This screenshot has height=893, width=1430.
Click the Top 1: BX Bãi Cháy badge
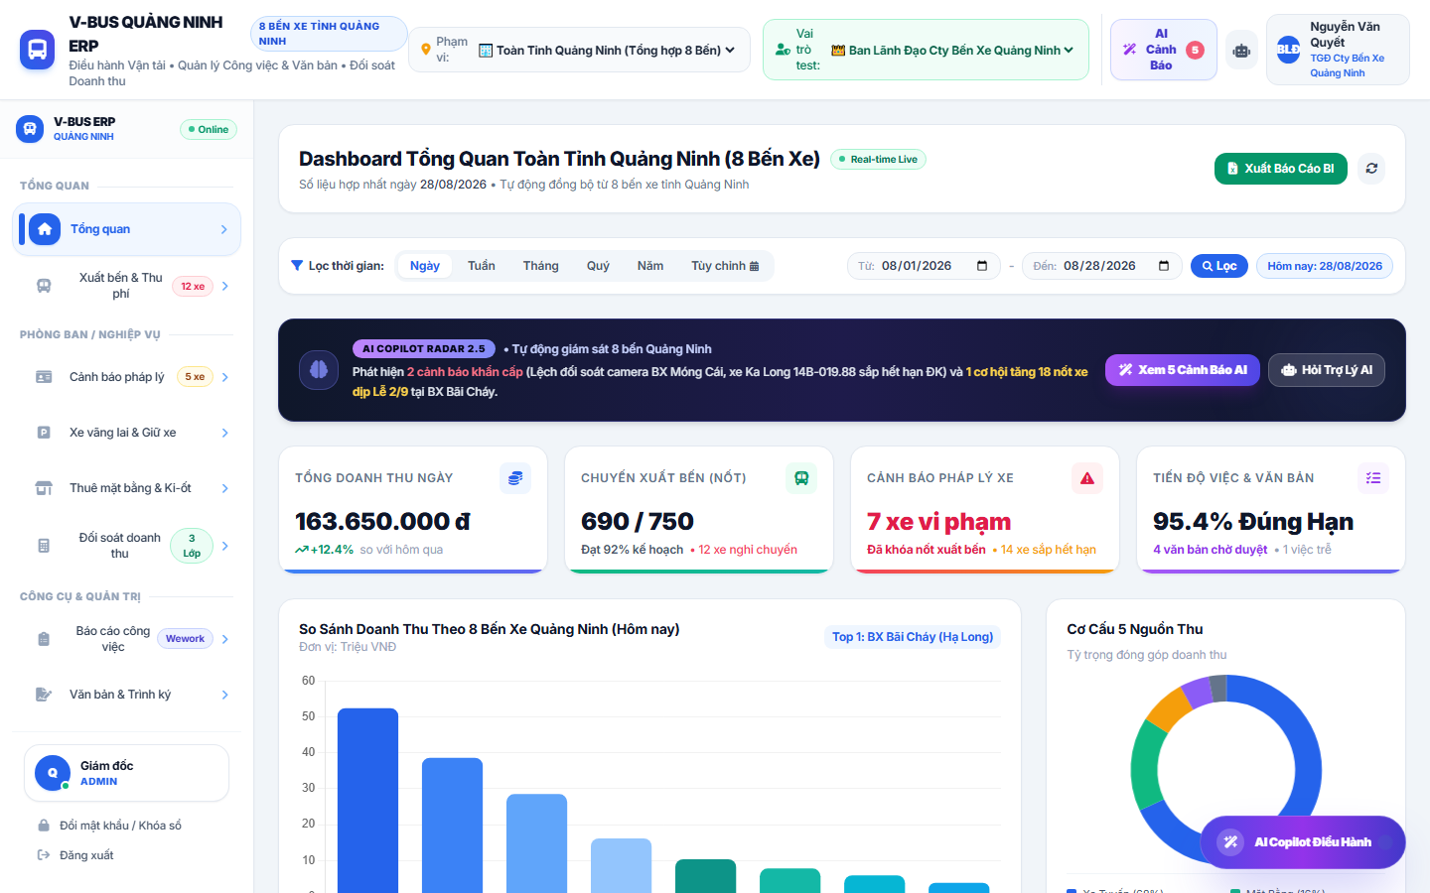[x=913, y=637]
